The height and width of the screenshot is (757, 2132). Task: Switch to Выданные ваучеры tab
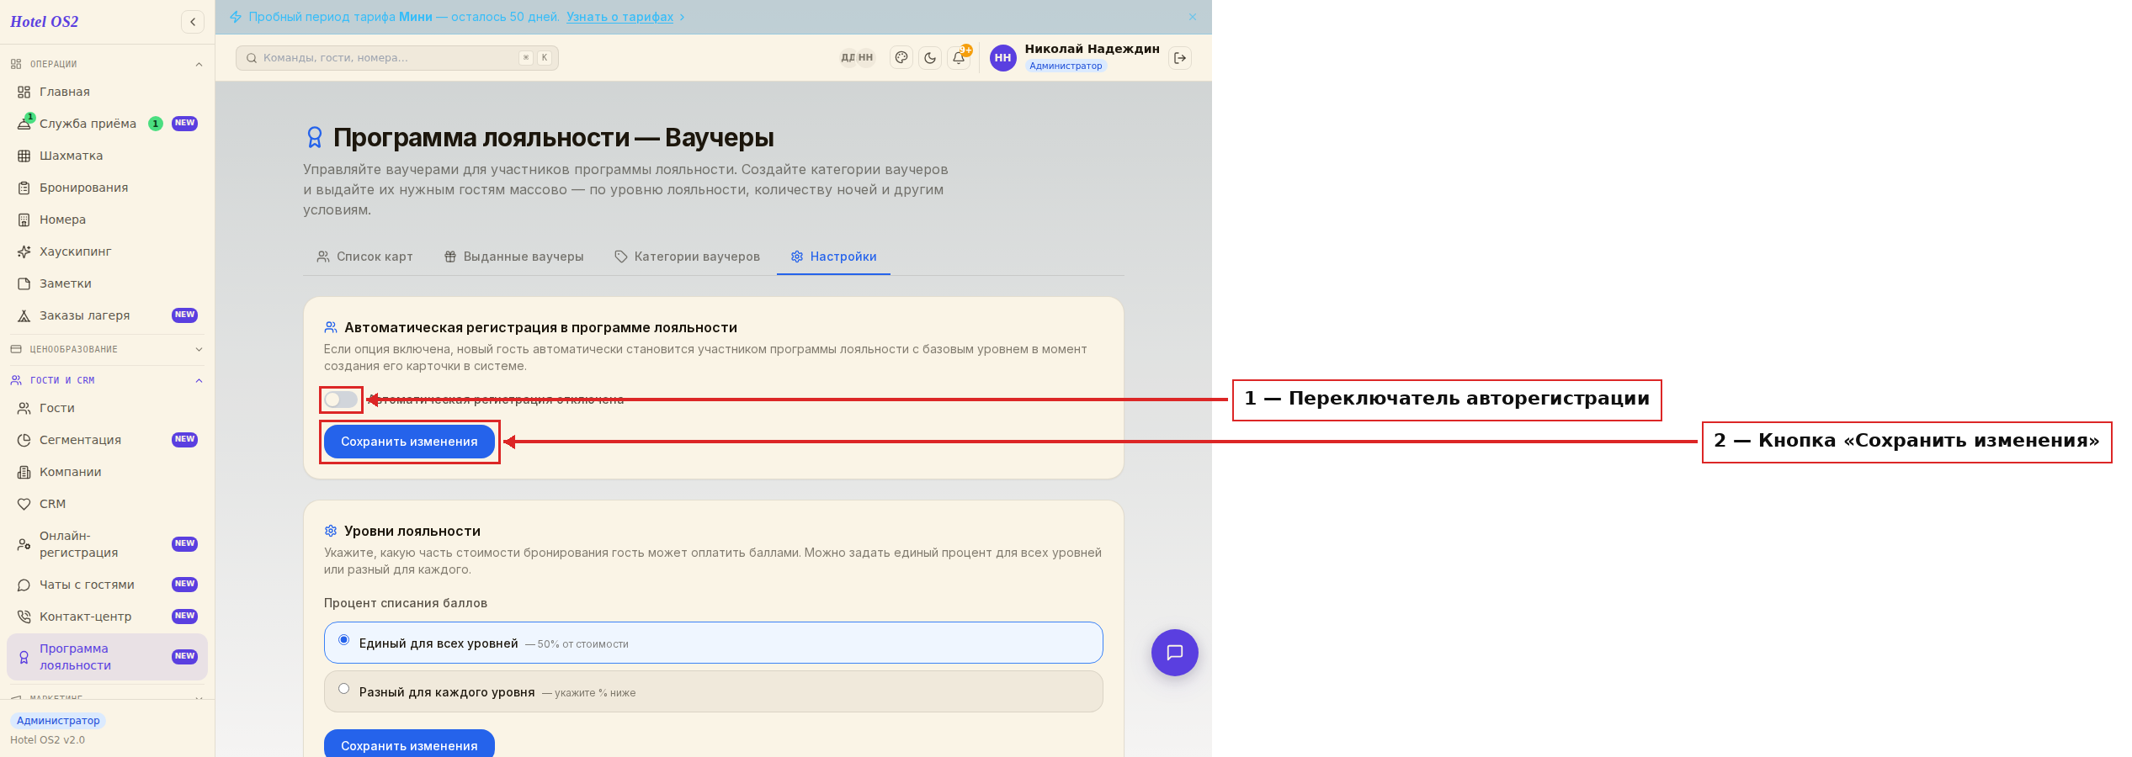tap(513, 257)
